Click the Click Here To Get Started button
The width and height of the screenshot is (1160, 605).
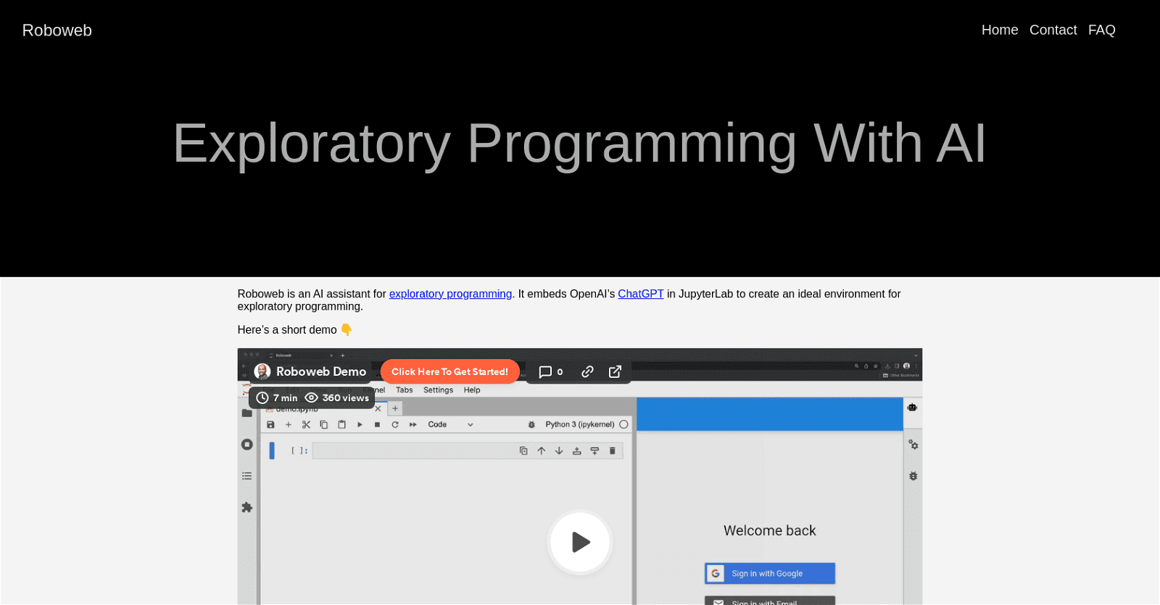point(449,371)
